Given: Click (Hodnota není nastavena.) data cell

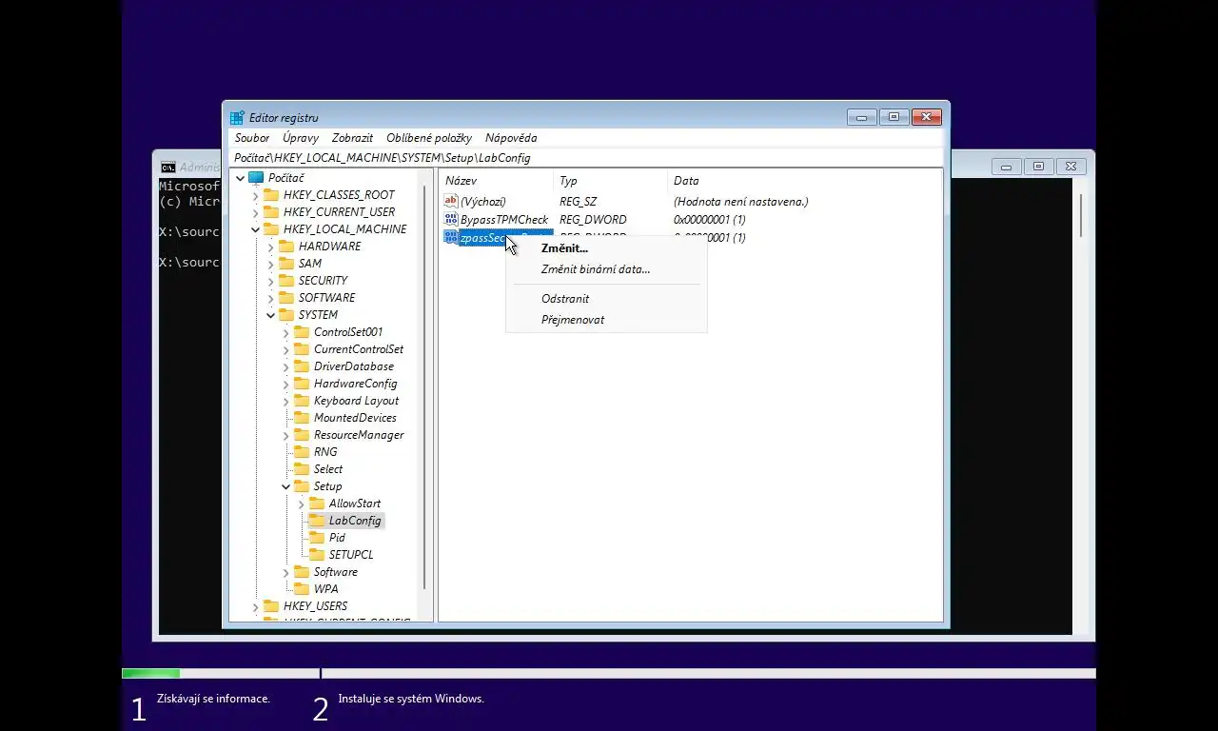Looking at the screenshot, I should [x=740, y=202].
